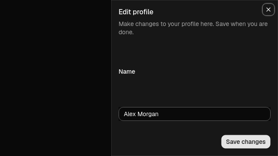The width and height of the screenshot is (278, 156).
Task: Dismiss the sheet using the close icon
Action: [268, 10]
